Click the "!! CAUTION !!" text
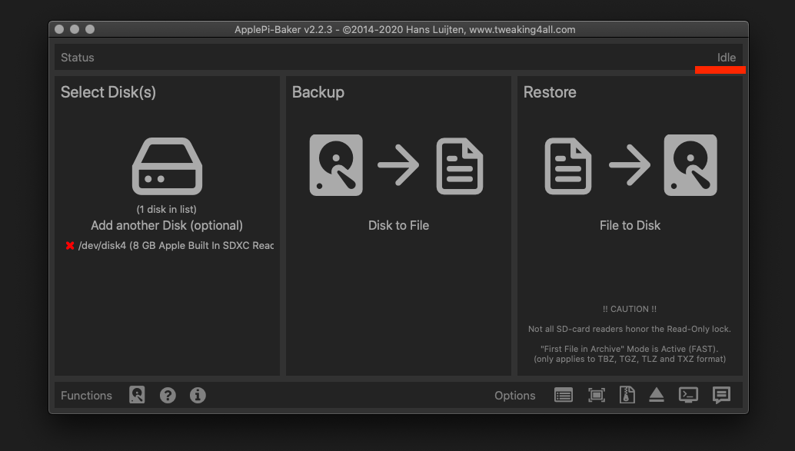Viewport: 795px width, 451px height. click(x=629, y=309)
